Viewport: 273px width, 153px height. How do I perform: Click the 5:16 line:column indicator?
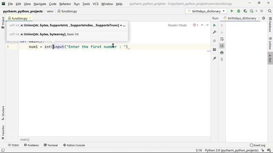[x=199, y=150]
